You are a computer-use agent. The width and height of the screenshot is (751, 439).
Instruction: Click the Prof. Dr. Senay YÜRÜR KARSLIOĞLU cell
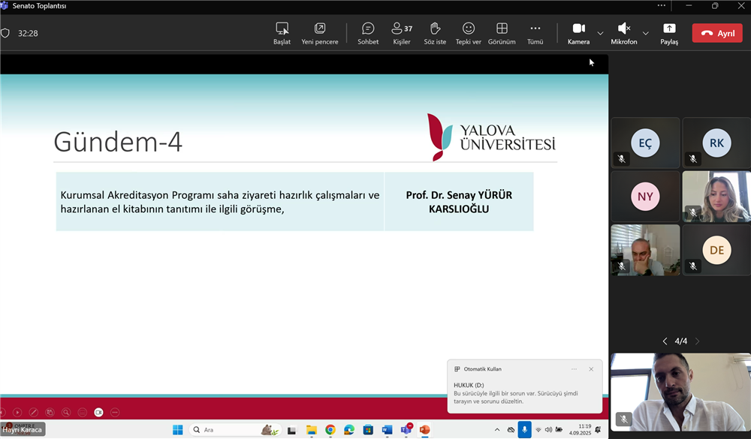click(x=459, y=202)
